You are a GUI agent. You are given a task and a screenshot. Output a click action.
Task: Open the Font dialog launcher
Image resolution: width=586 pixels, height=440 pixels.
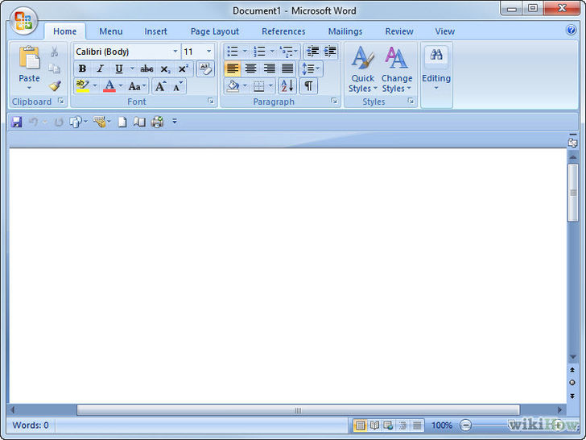211,101
